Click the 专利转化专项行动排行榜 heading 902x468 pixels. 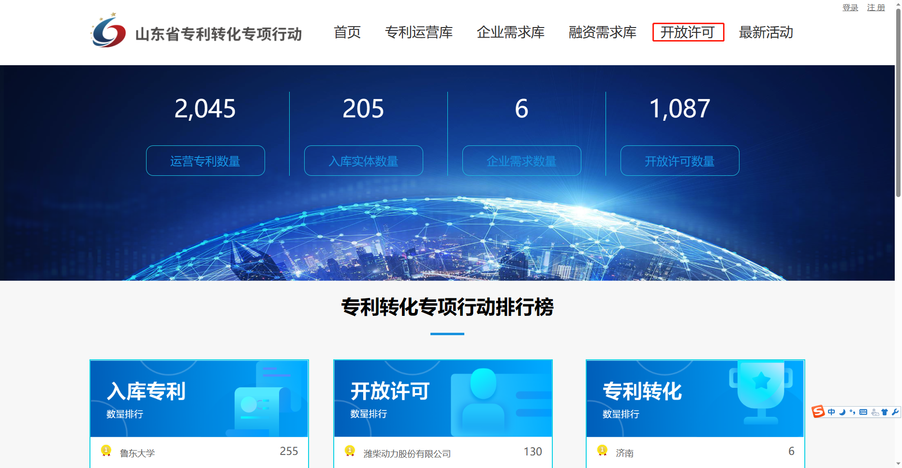pos(447,307)
